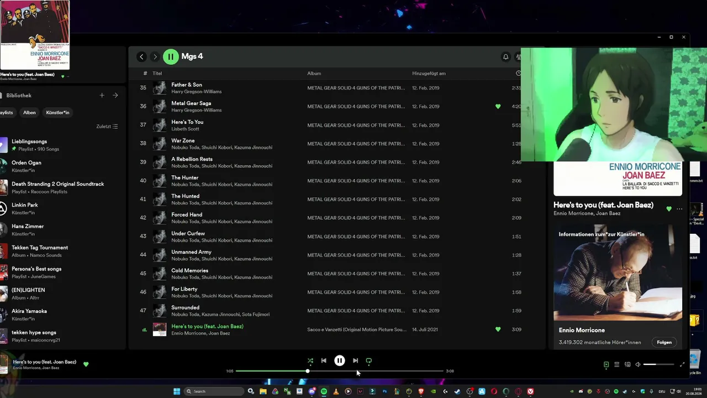Expand the Bibliothek panel with the arrow
This screenshot has height=398, width=707.
click(x=115, y=95)
